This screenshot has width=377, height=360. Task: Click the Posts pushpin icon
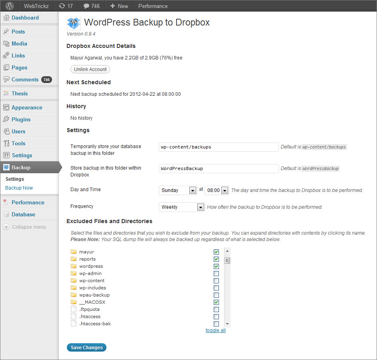click(x=6, y=32)
